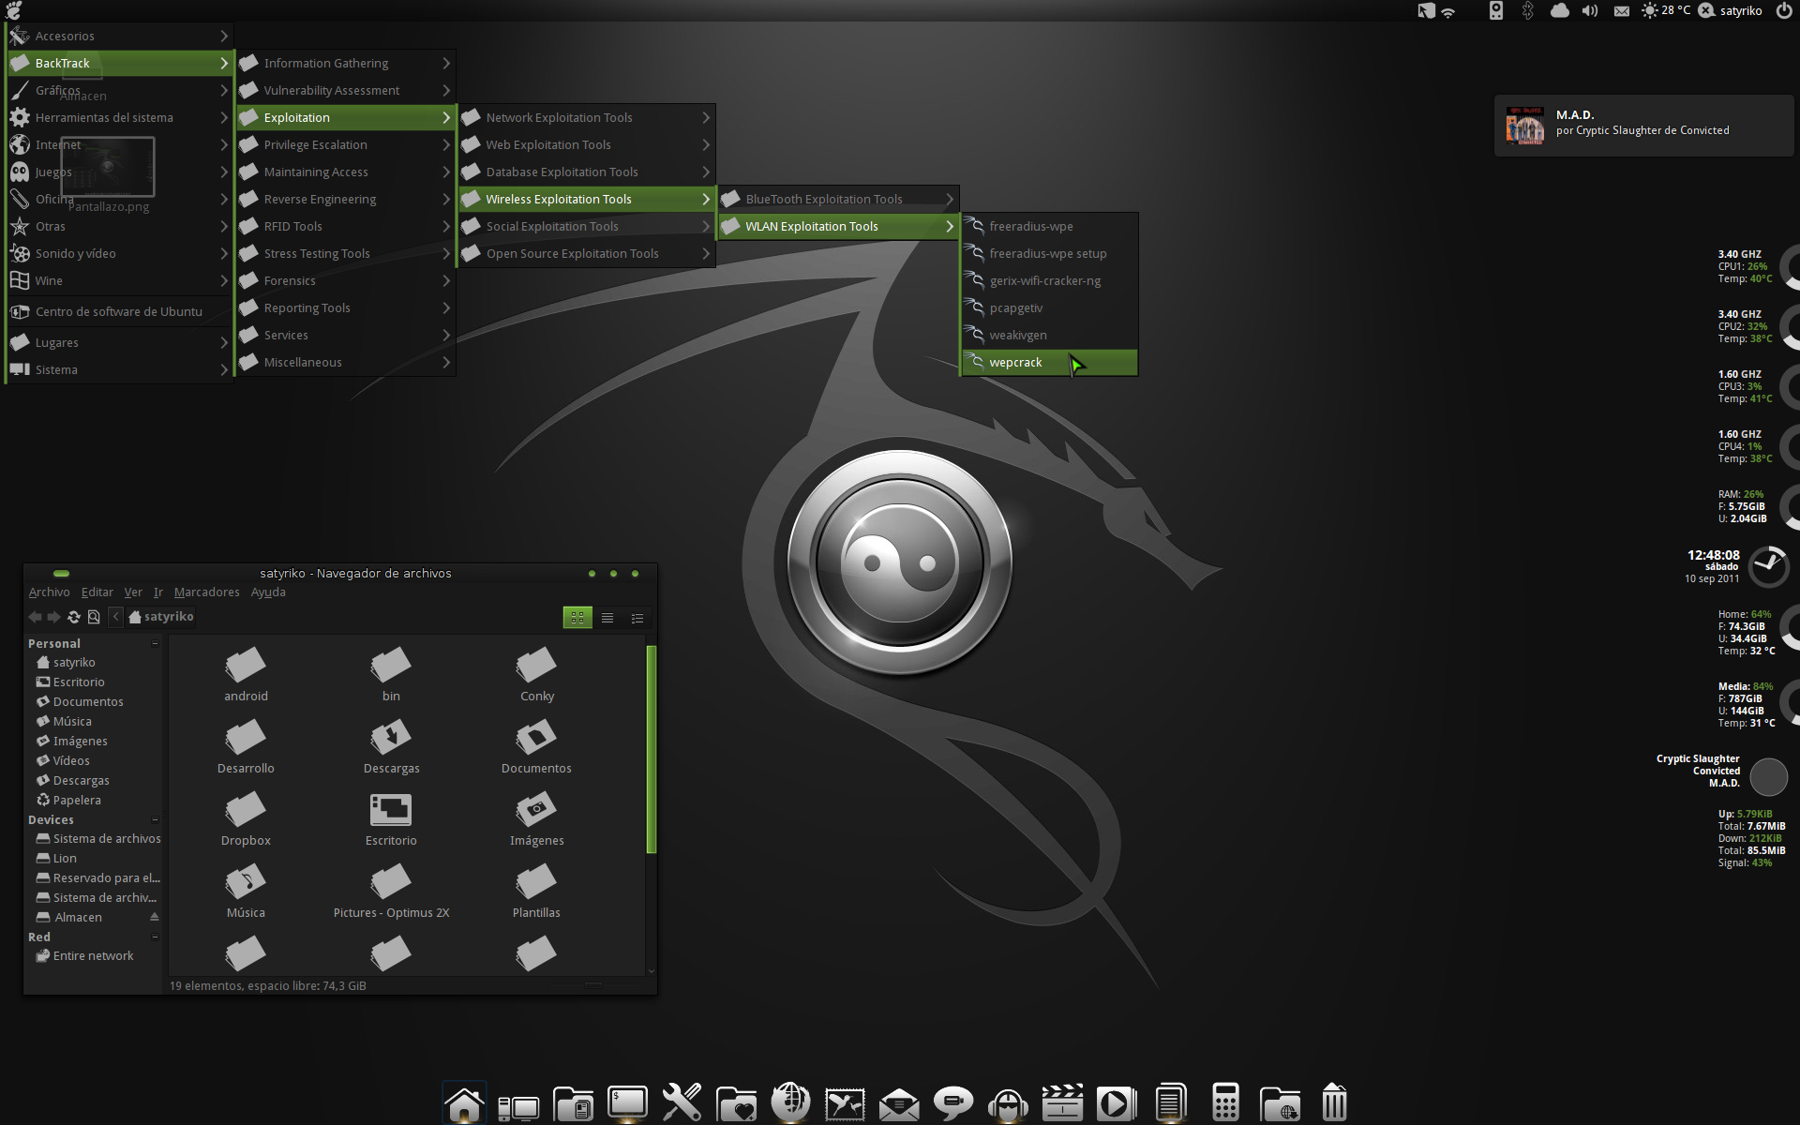Launch freeradius-wpe setup
This screenshot has height=1125, width=1800.
1050,253
